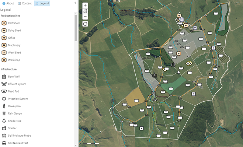The height and width of the screenshot is (147, 243).
Task: Click the Dairy Shed legend icon
Action: (4, 31)
